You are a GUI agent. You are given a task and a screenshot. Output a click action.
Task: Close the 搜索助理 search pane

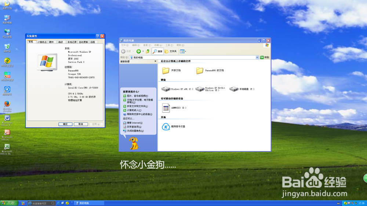[155, 61]
